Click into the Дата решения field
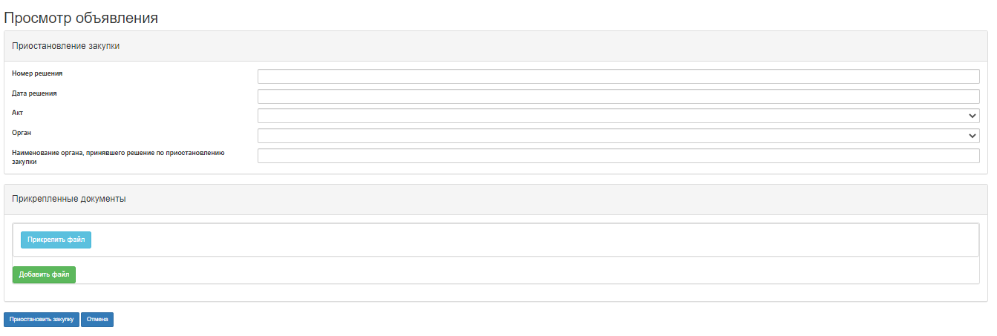 pyautogui.click(x=618, y=96)
